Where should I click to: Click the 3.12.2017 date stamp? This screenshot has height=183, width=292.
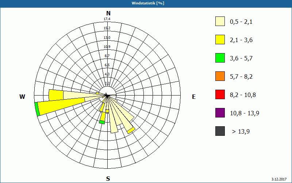(x=279, y=179)
